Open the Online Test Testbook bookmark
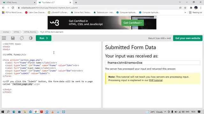Screen dimensions: 204x114 pos(81,13)
